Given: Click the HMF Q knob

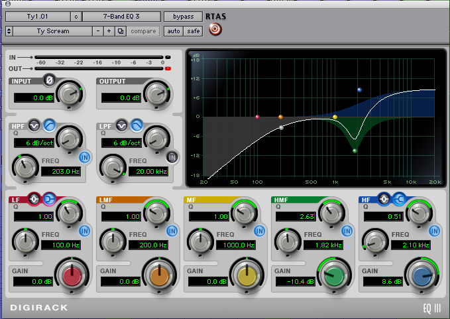Looking at the screenshot, I should click(x=332, y=213).
